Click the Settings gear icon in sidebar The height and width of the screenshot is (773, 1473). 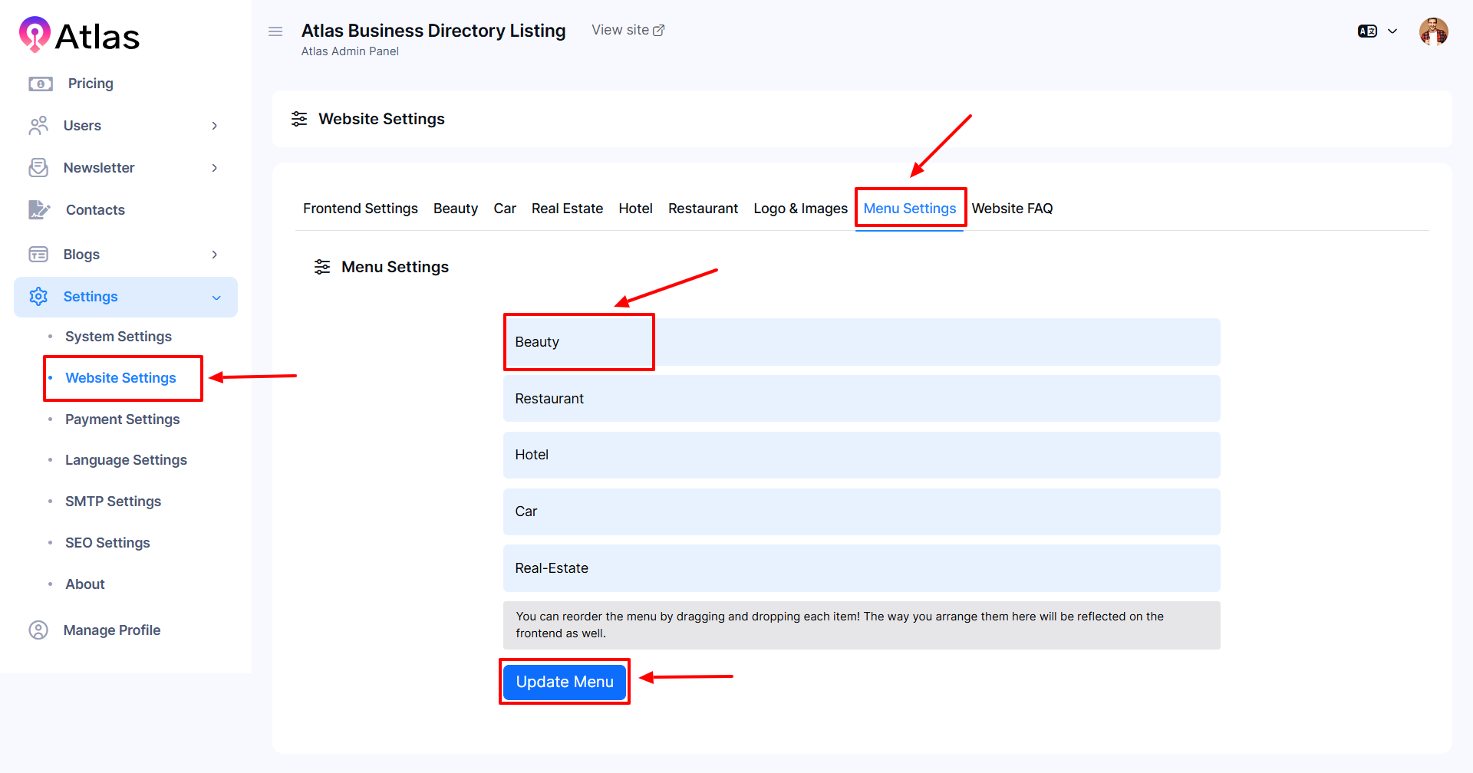(38, 297)
